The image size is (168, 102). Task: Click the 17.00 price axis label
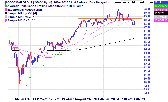pos(147,31)
